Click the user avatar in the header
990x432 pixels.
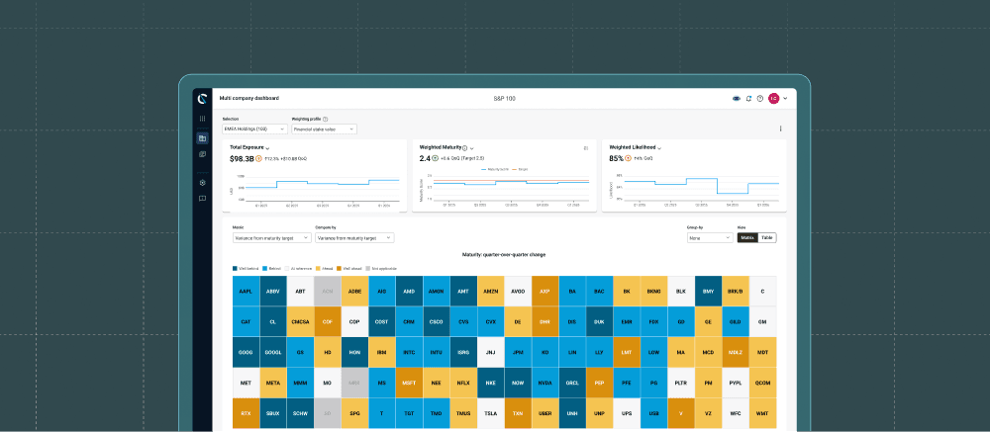tap(773, 99)
